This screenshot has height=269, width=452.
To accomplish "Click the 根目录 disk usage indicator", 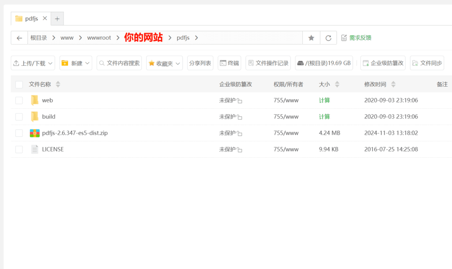I will click(324, 63).
